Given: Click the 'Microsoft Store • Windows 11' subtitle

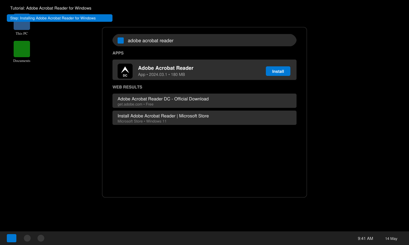Looking at the screenshot, I should click(x=142, y=121).
